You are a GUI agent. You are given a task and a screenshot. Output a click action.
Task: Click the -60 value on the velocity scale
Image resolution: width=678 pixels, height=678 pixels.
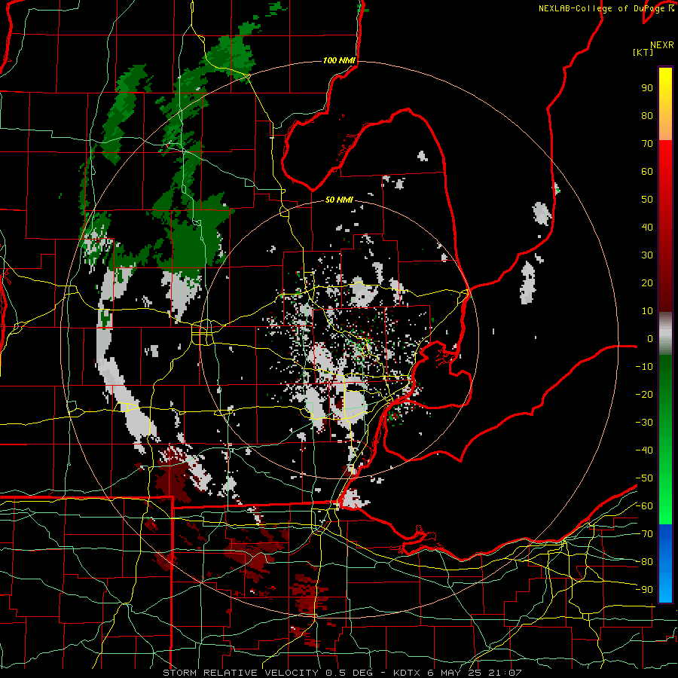tap(644, 506)
